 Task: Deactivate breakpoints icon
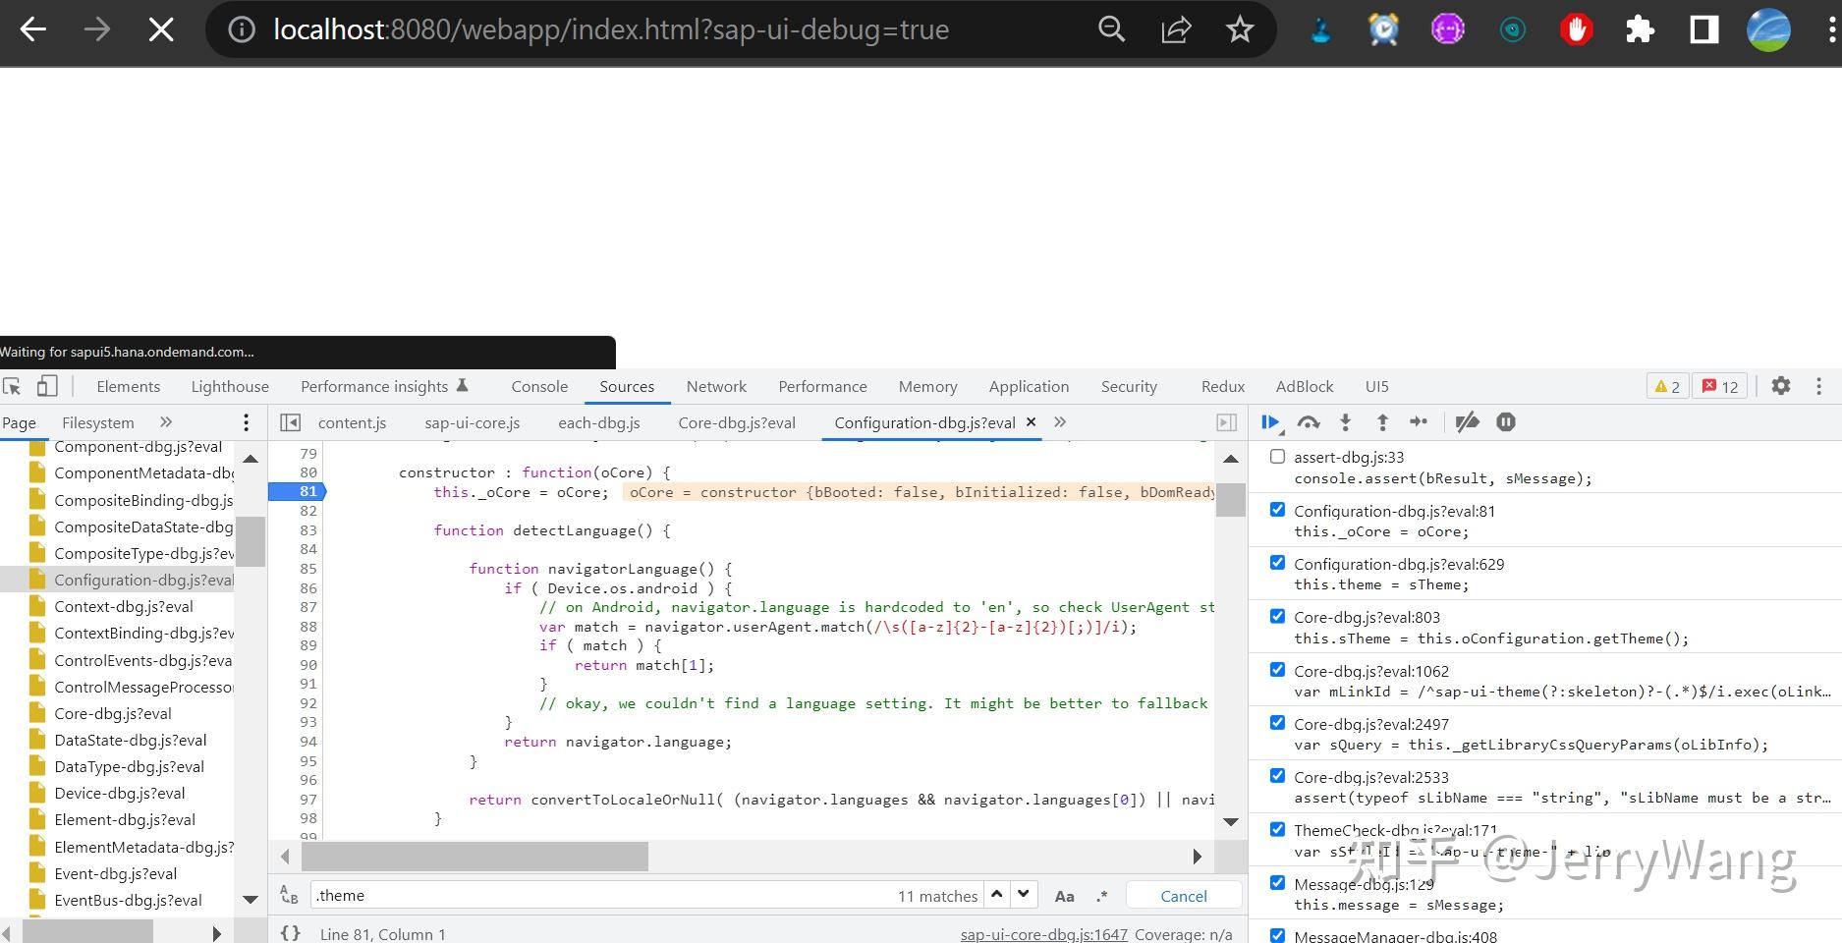click(x=1468, y=422)
